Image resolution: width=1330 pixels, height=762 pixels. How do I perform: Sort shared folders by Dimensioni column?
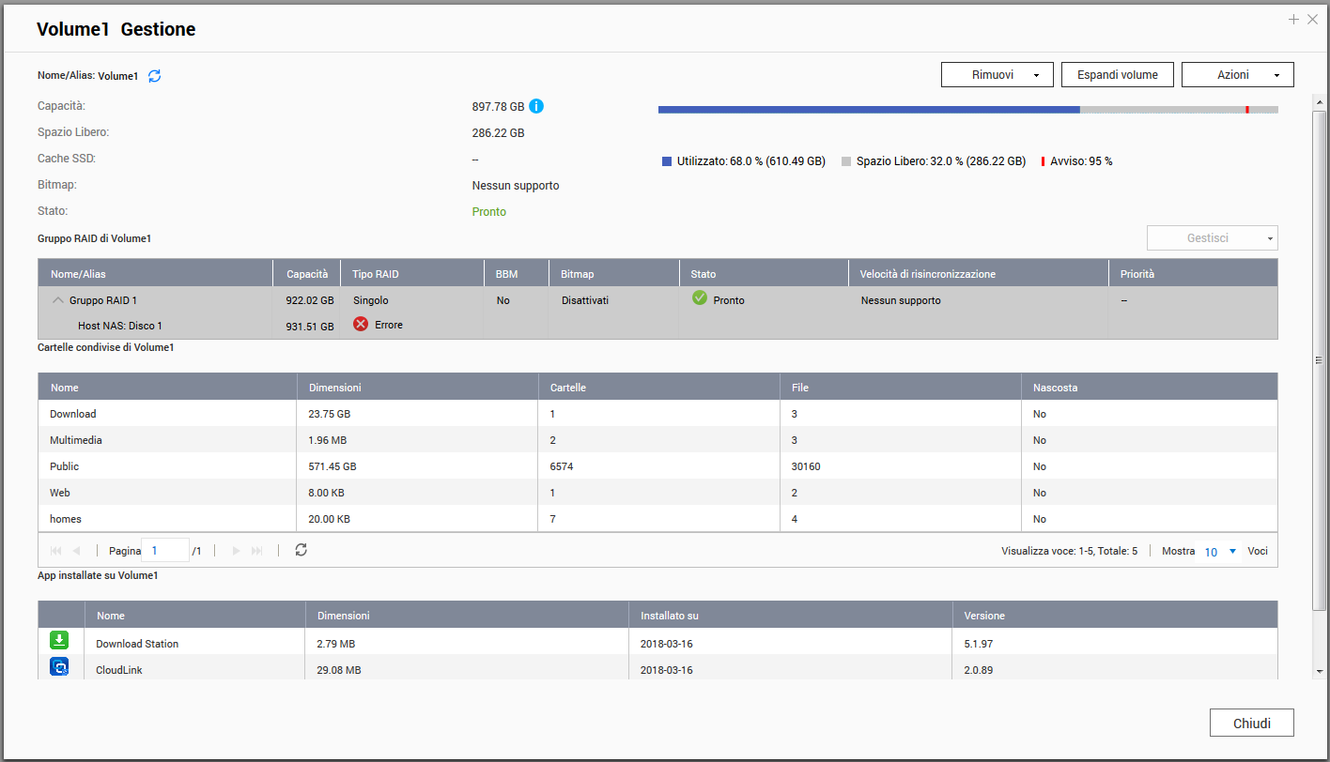(x=334, y=388)
